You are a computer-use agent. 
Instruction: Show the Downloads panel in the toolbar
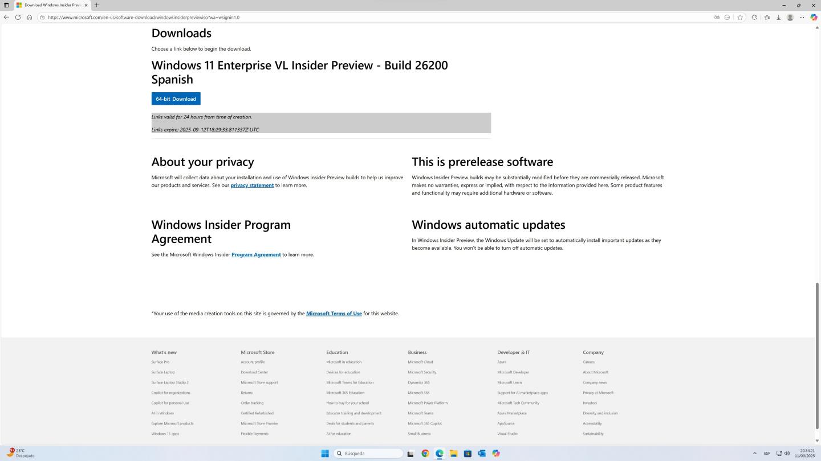tap(778, 17)
